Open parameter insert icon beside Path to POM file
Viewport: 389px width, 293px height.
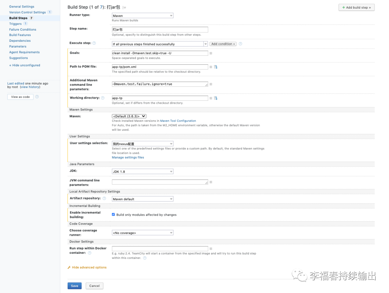[x=211, y=67]
